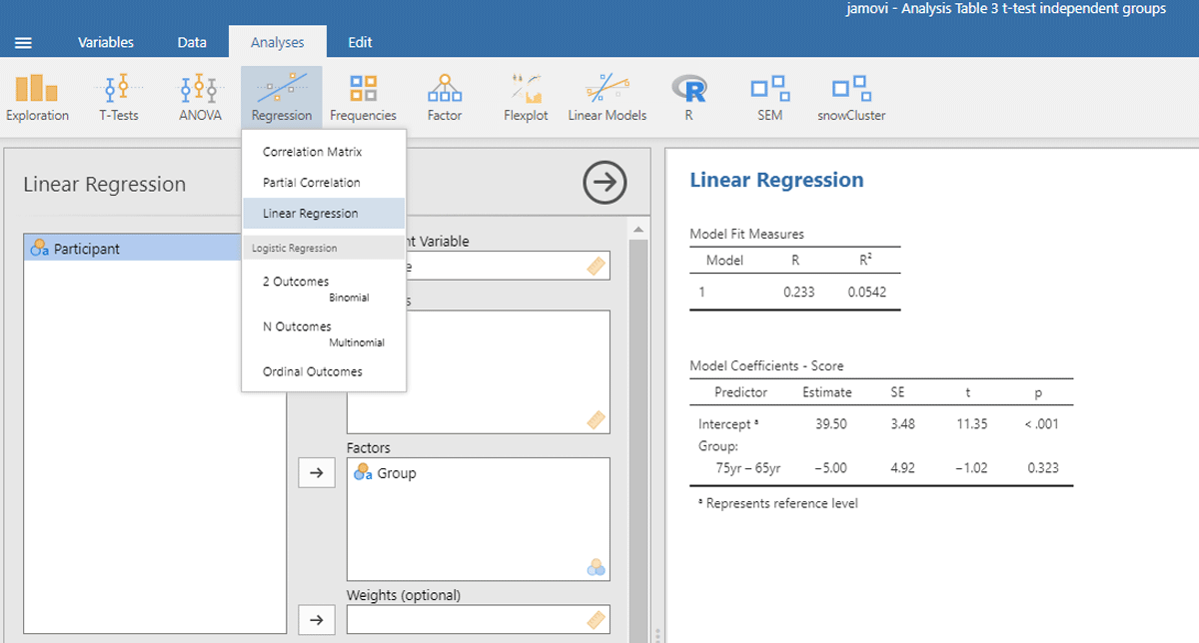Open the Linear Models module
This screenshot has height=643, width=1199.
606,98
